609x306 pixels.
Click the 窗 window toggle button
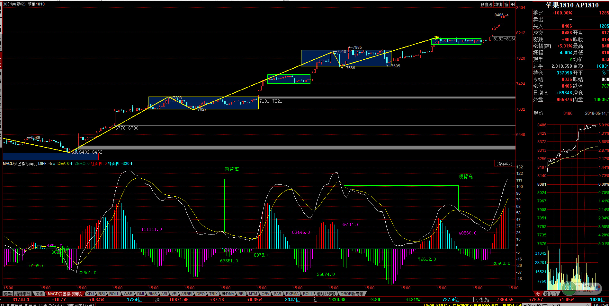pyautogui.click(x=506, y=4)
